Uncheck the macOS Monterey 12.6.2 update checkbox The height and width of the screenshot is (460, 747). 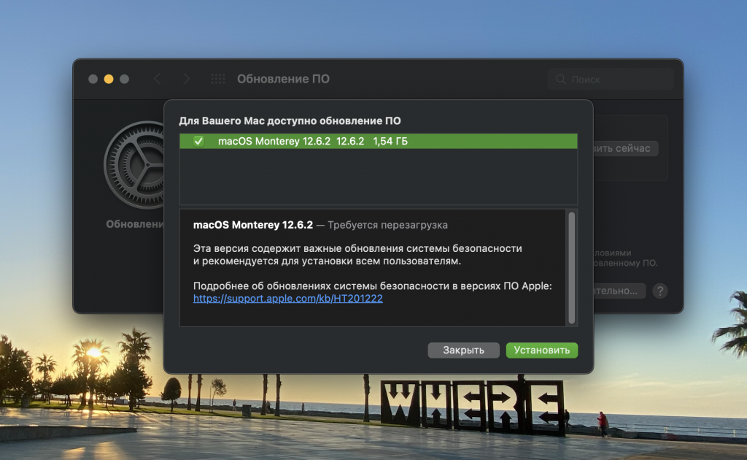[198, 141]
